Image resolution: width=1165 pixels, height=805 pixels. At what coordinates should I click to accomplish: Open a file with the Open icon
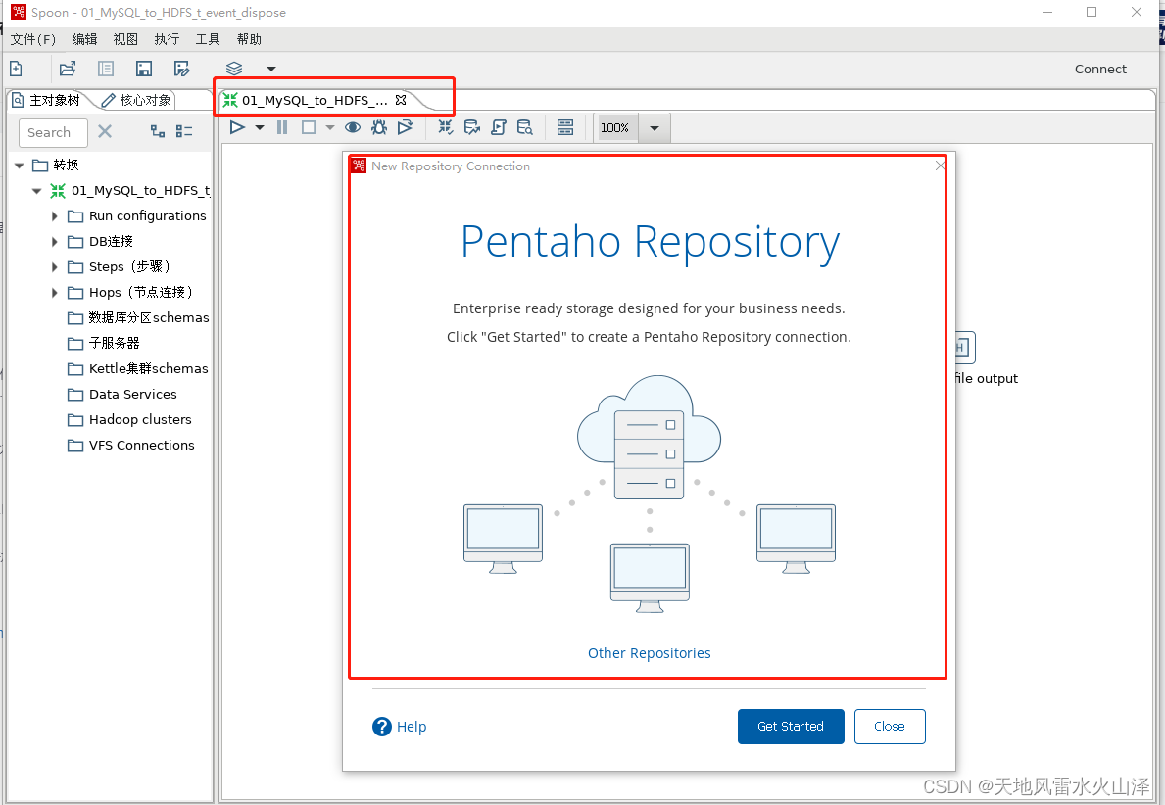point(68,70)
